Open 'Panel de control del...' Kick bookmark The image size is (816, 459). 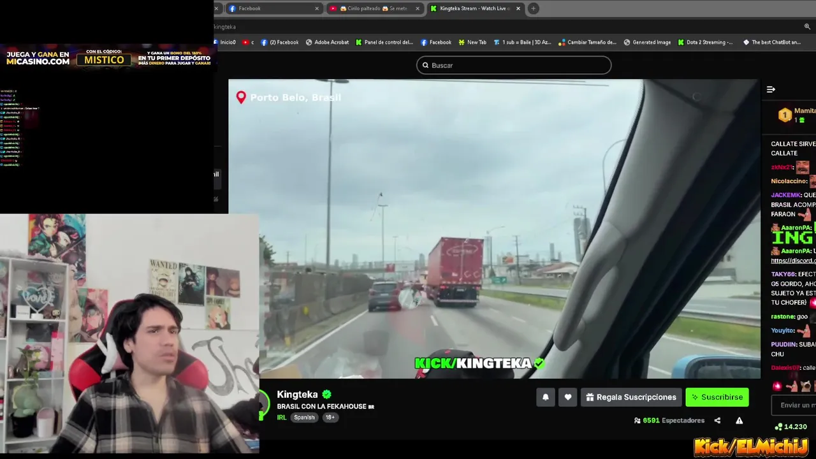tap(384, 42)
